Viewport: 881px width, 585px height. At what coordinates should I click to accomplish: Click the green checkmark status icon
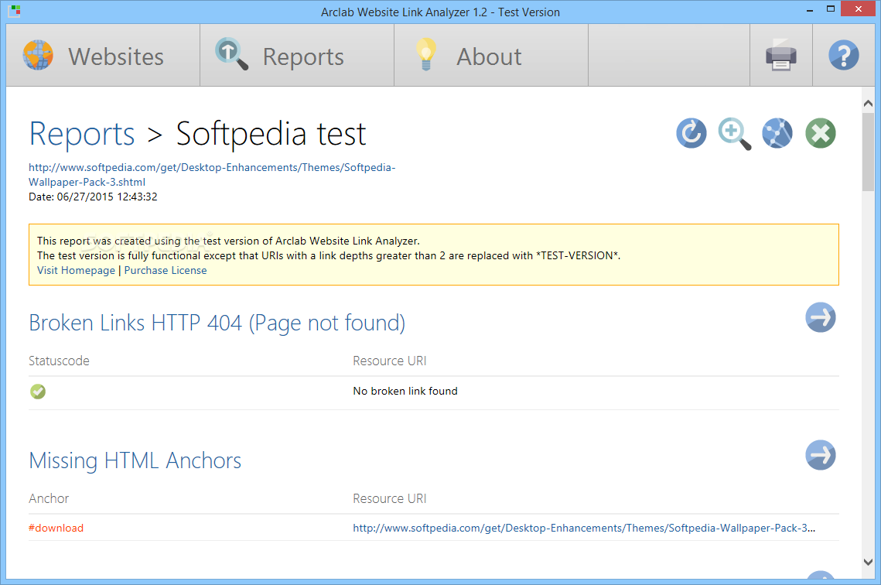pyautogui.click(x=38, y=391)
